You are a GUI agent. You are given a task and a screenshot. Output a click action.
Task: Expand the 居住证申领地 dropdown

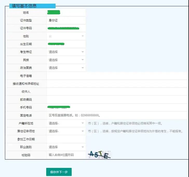tap(66, 131)
